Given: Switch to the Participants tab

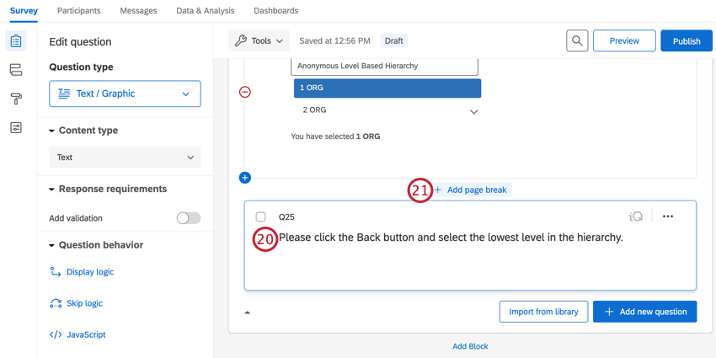Looking at the screenshot, I should pyautogui.click(x=78, y=11).
